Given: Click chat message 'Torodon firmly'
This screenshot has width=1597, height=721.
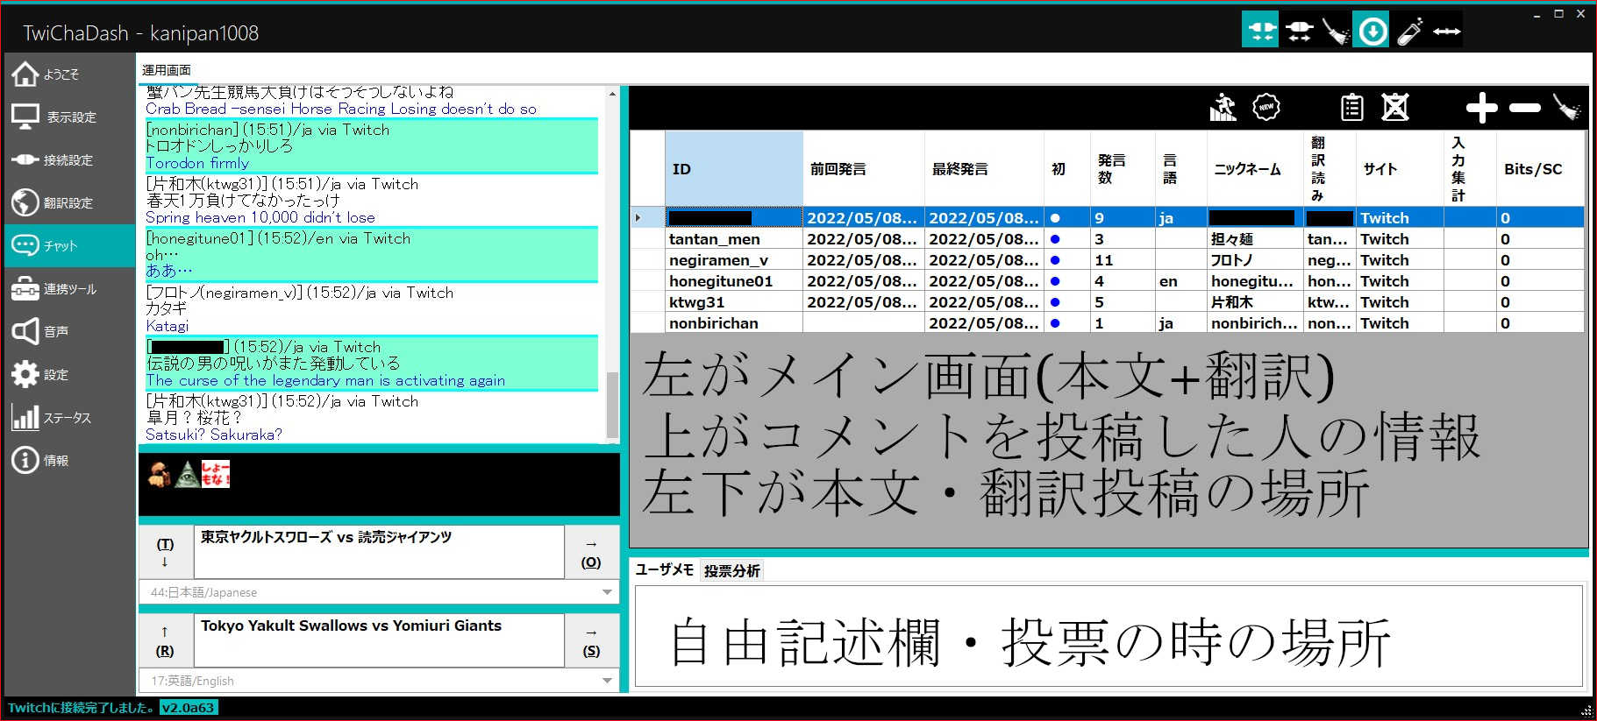Looking at the screenshot, I should tap(197, 163).
